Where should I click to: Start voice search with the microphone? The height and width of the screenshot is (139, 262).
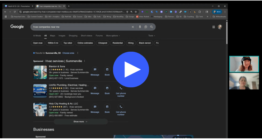click(140, 27)
